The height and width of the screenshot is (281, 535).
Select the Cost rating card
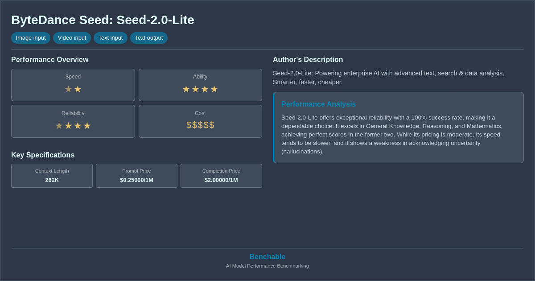tap(200, 121)
